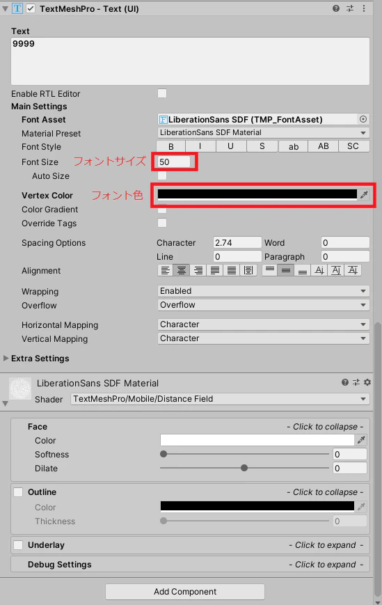Open Horizontal Mapping dropdown

(264, 324)
